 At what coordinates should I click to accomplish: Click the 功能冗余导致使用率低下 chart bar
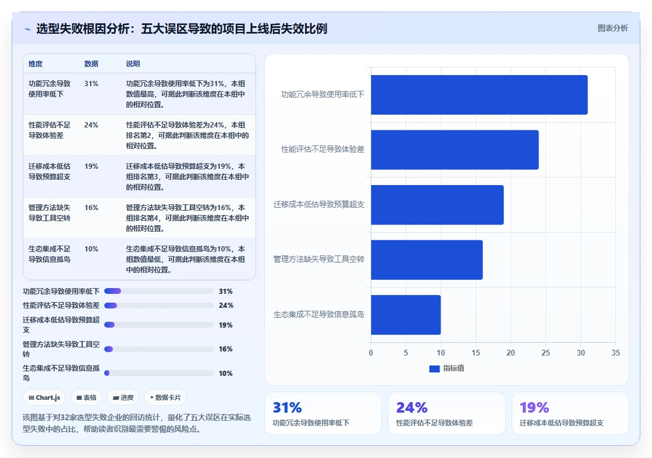(479, 95)
